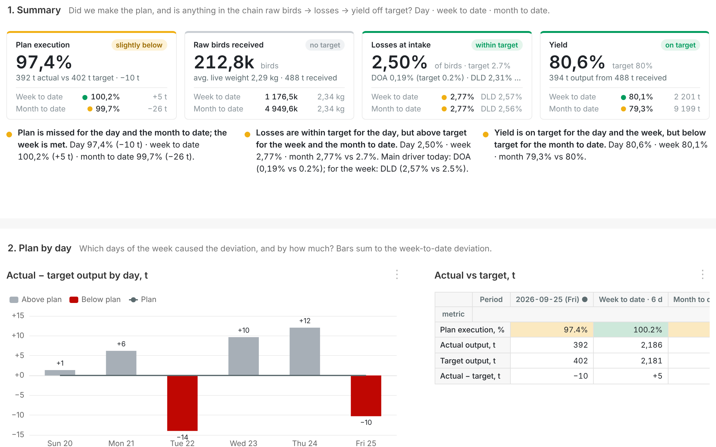Open the menu for the Actual vs target table
This screenshot has height=447, width=716.
pyautogui.click(x=703, y=274)
